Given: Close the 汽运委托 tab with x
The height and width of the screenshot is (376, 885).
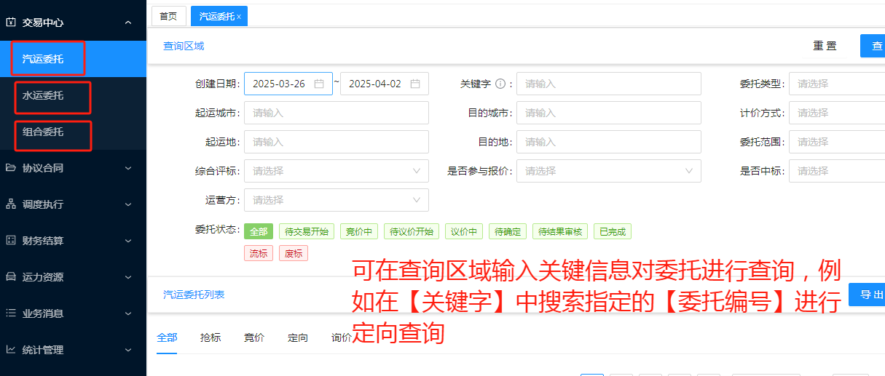Looking at the screenshot, I should (239, 16).
